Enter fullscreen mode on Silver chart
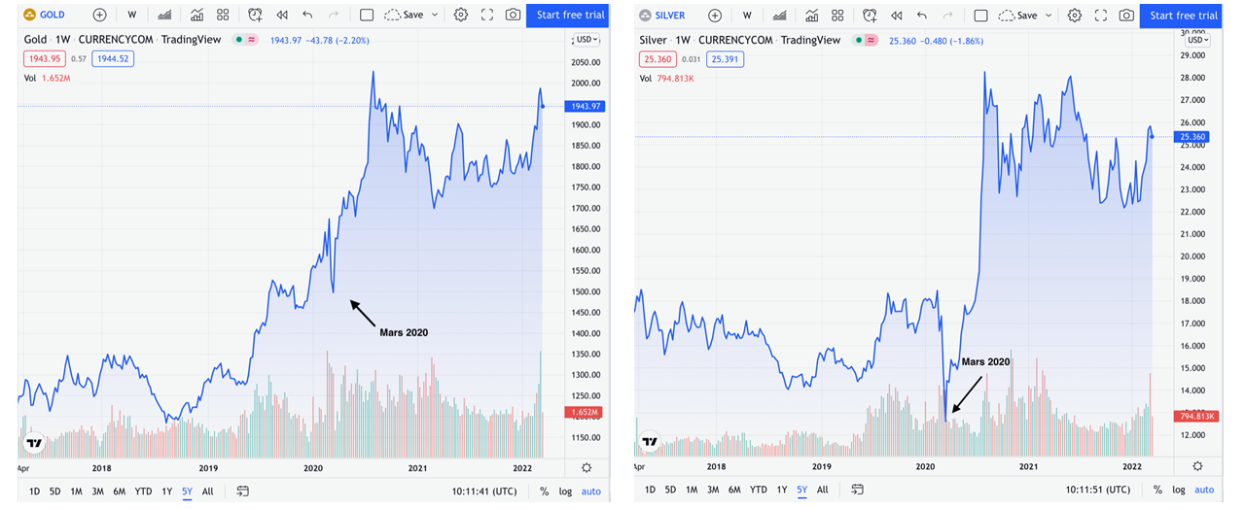1245x509 pixels. (x=1101, y=16)
